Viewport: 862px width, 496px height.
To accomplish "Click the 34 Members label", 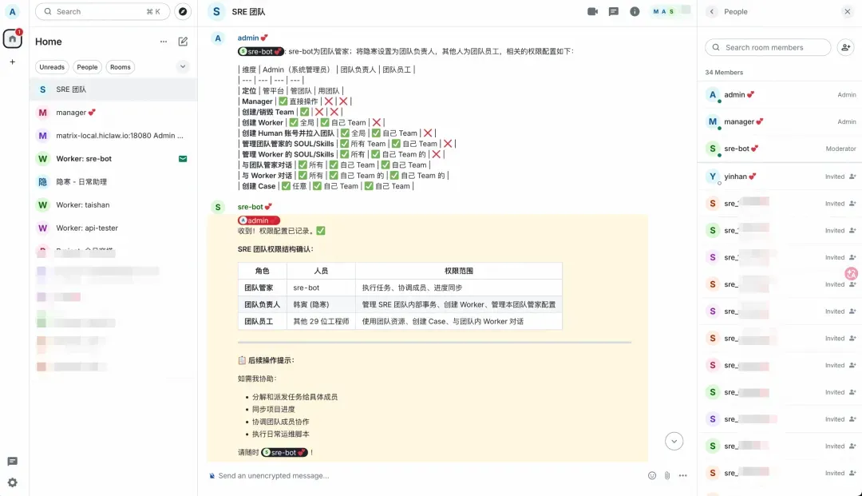I will [724, 73].
